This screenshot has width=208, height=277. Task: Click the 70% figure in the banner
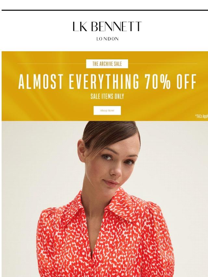click(x=158, y=82)
